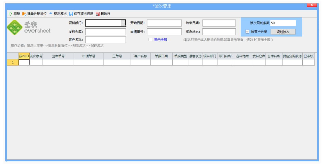Close the 波次管理 window
325x166 pixels.
312,5
